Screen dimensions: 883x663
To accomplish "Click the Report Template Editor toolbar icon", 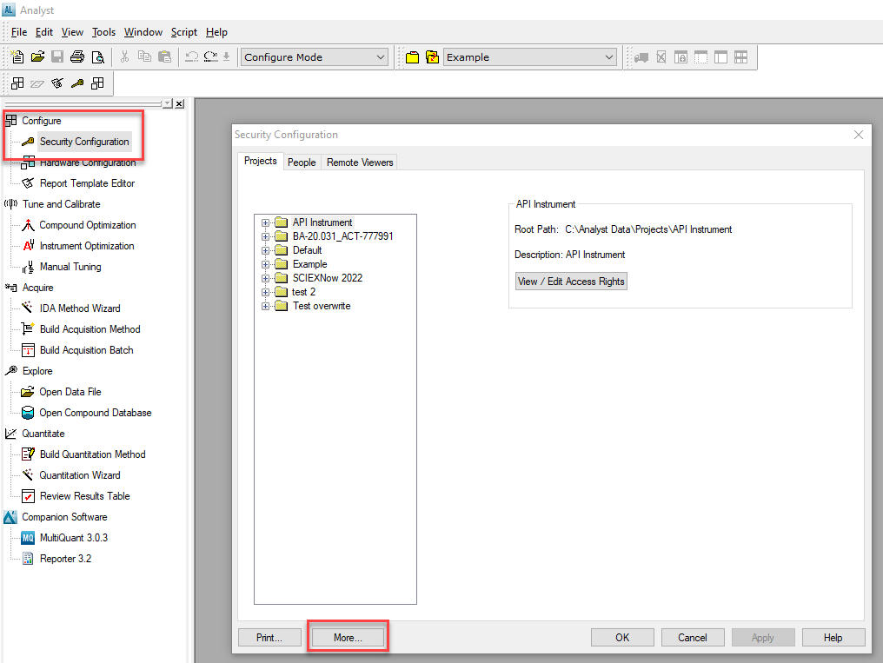I will click(x=56, y=83).
